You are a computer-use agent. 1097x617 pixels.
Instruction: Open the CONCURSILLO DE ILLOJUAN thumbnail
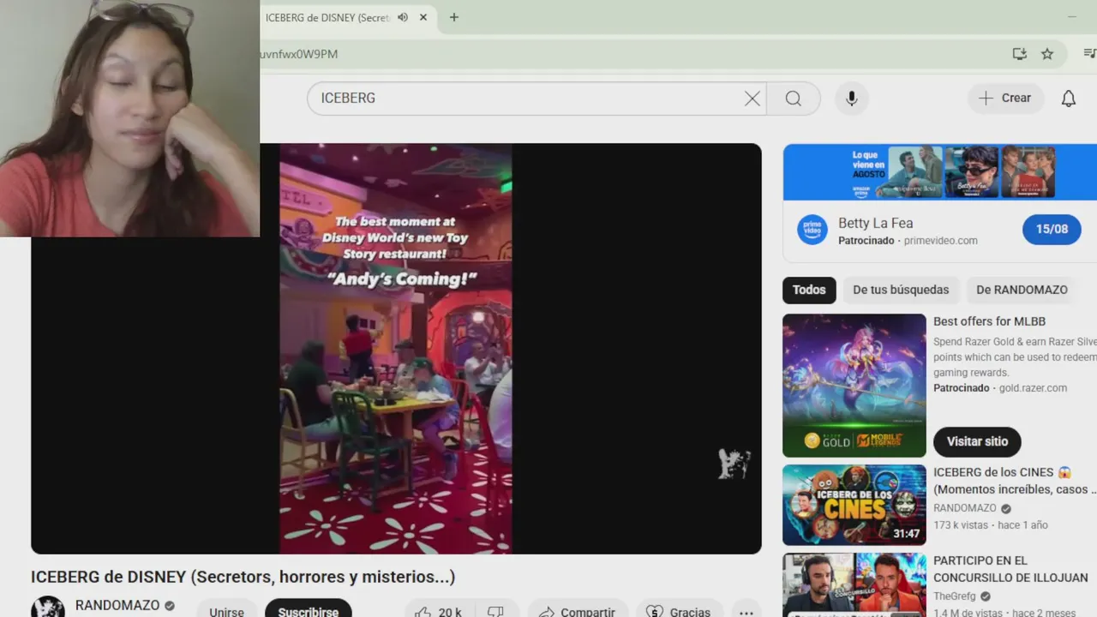pyautogui.click(x=854, y=584)
